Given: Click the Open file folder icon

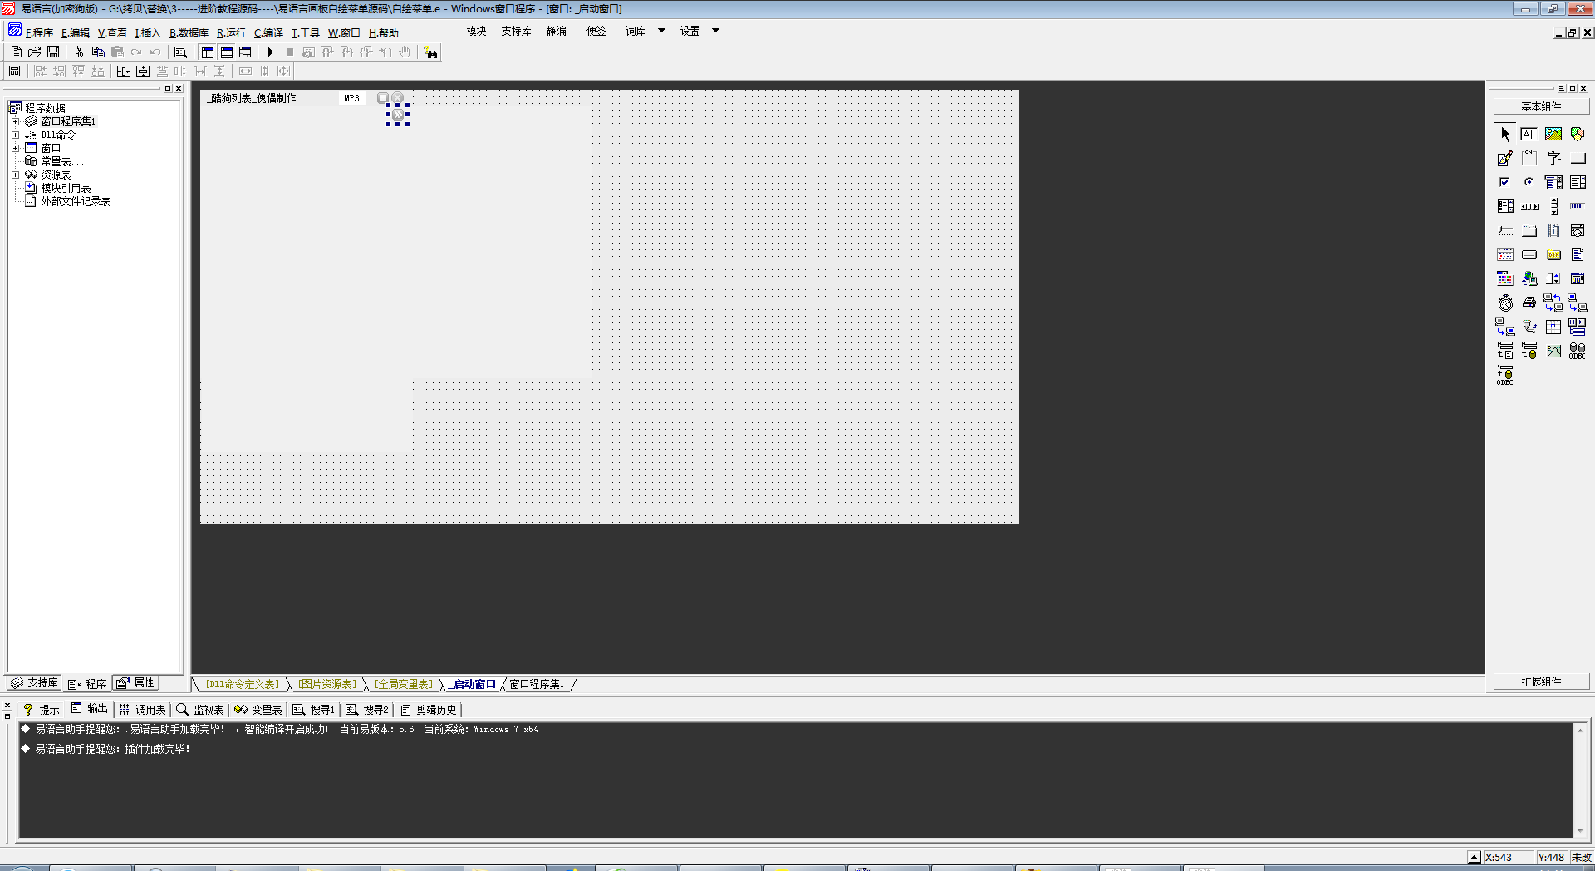Looking at the screenshot, I should (x=35, y=52).
